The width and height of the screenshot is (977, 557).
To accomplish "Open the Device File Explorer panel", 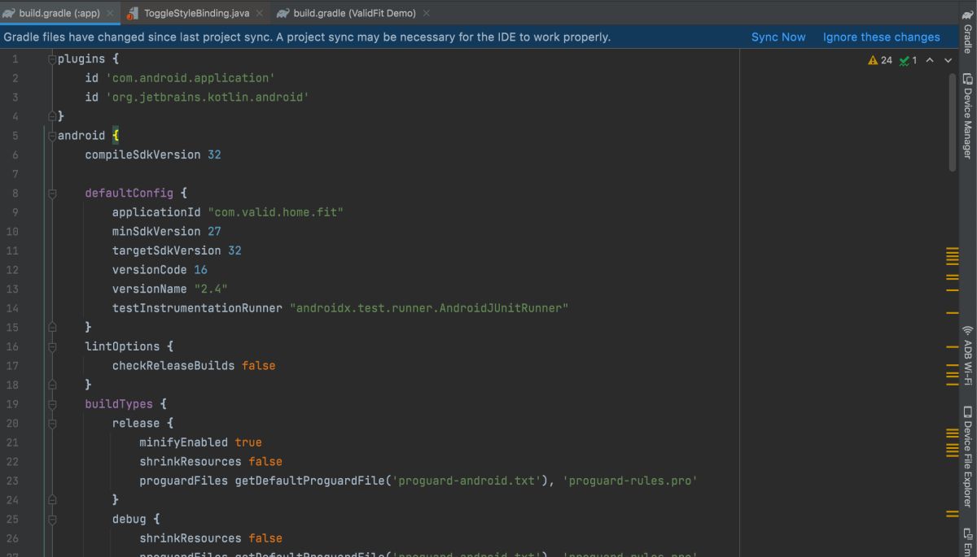I will (x=967, y=456).
